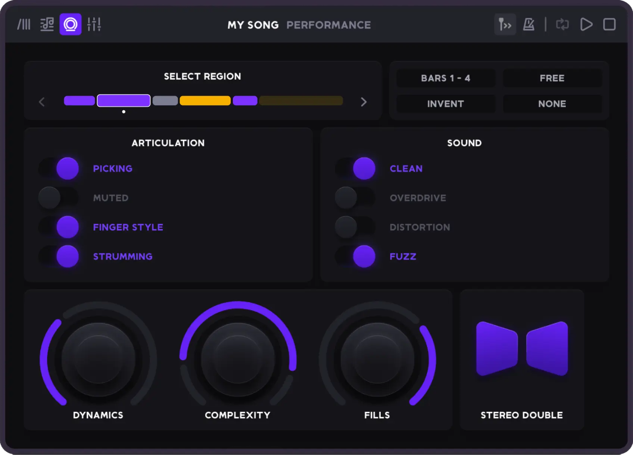Toggle loop playback icon

[562, 25]
